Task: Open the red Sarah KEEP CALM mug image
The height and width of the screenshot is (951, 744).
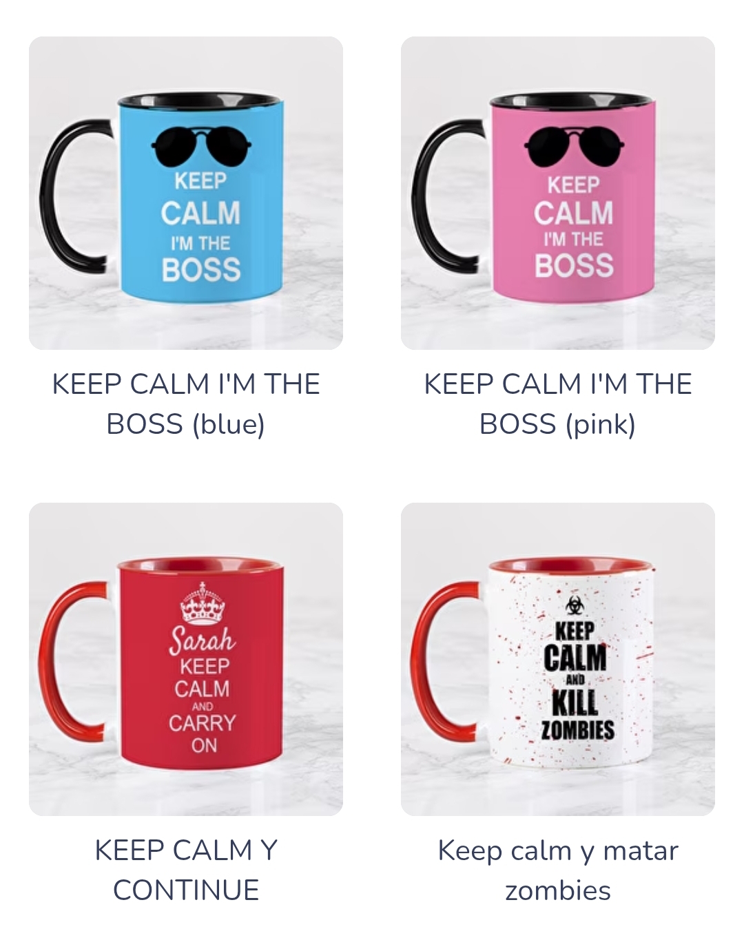Action: [x=186, y=659]
